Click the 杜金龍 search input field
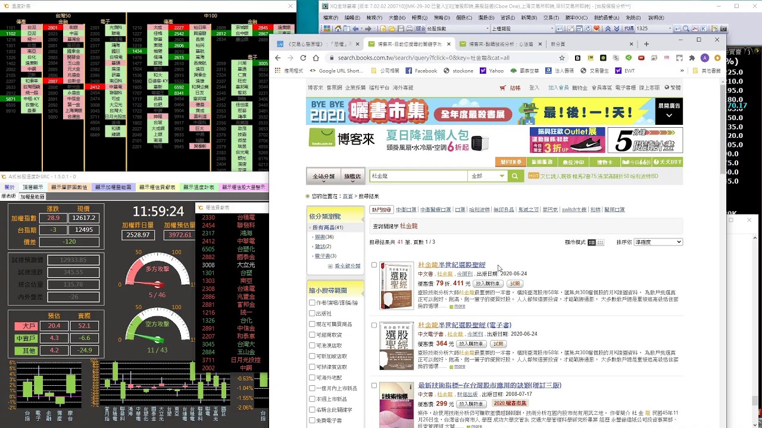Screen dimensions: 762x428 [x=418, y=176]
